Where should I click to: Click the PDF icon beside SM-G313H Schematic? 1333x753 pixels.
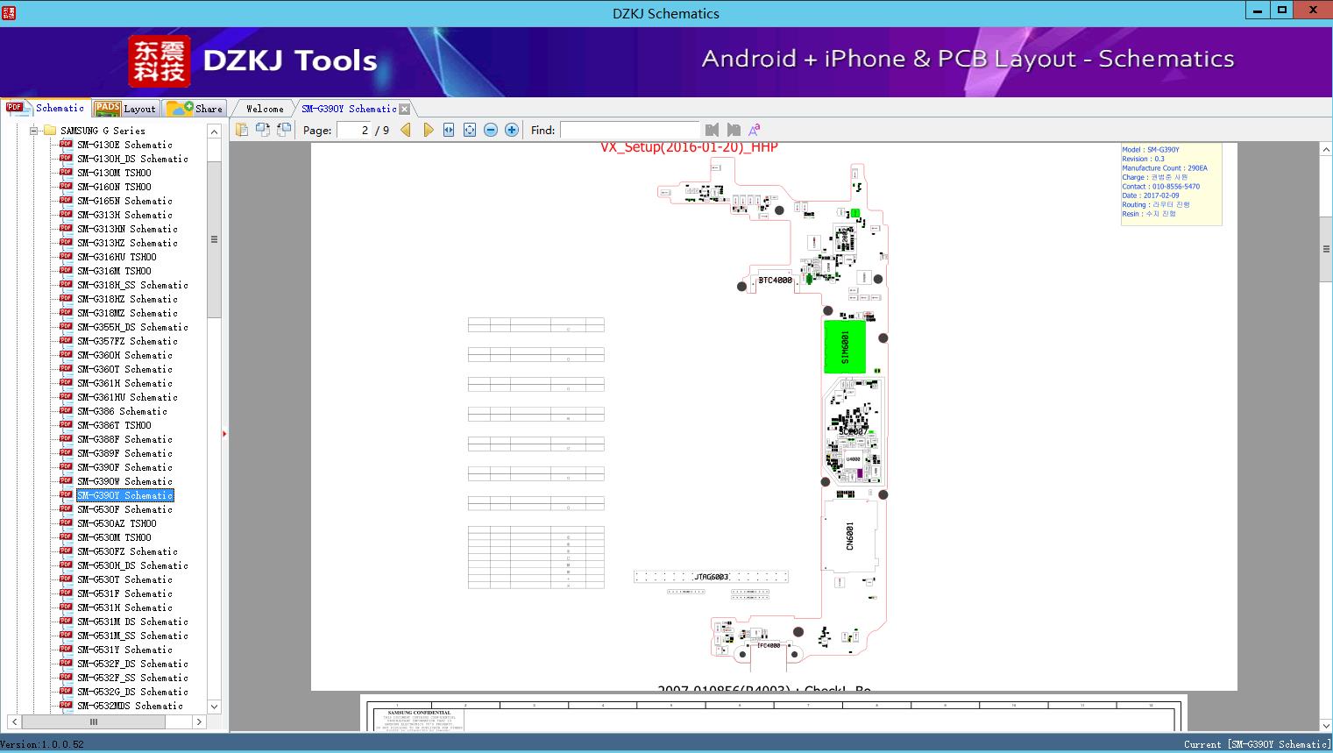pos(66,215)
